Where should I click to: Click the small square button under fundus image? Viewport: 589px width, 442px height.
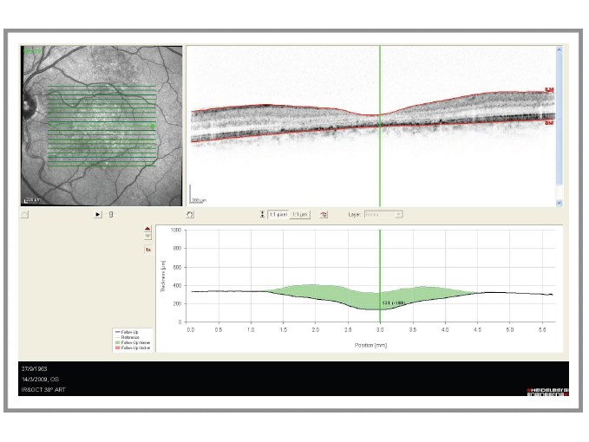pos(25,214)
